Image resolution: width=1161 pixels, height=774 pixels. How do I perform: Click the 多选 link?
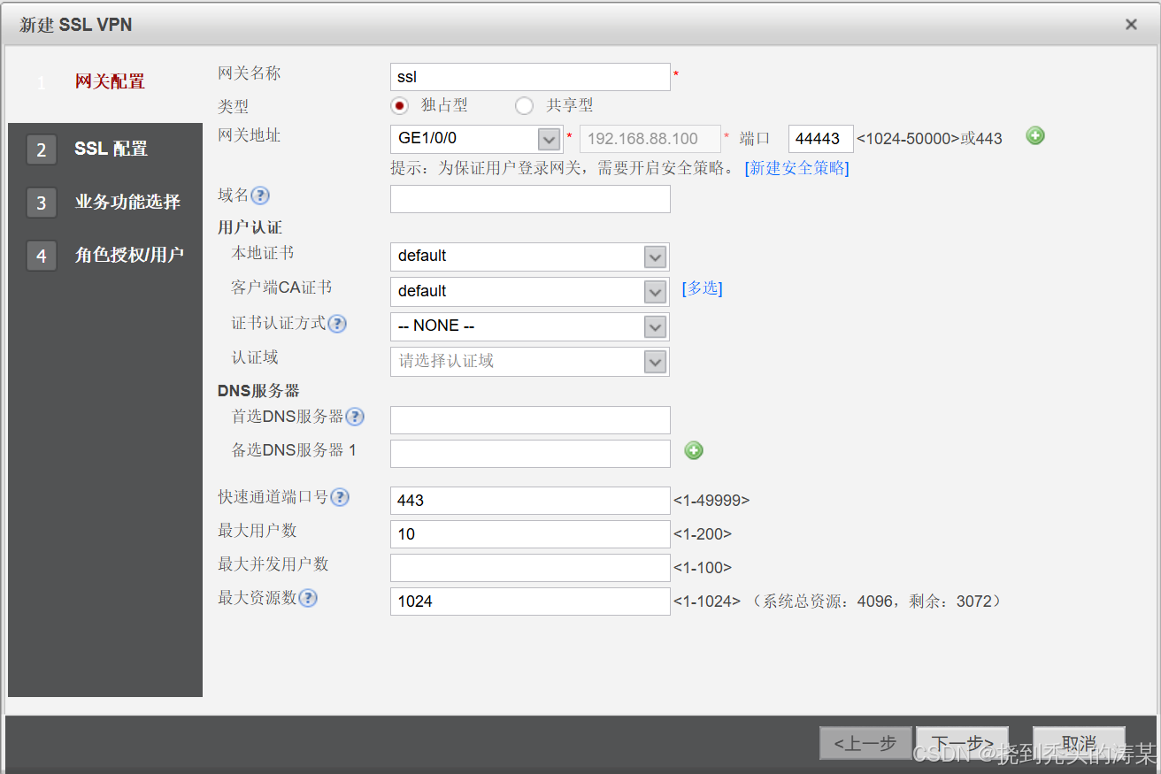tap(702, 288)
